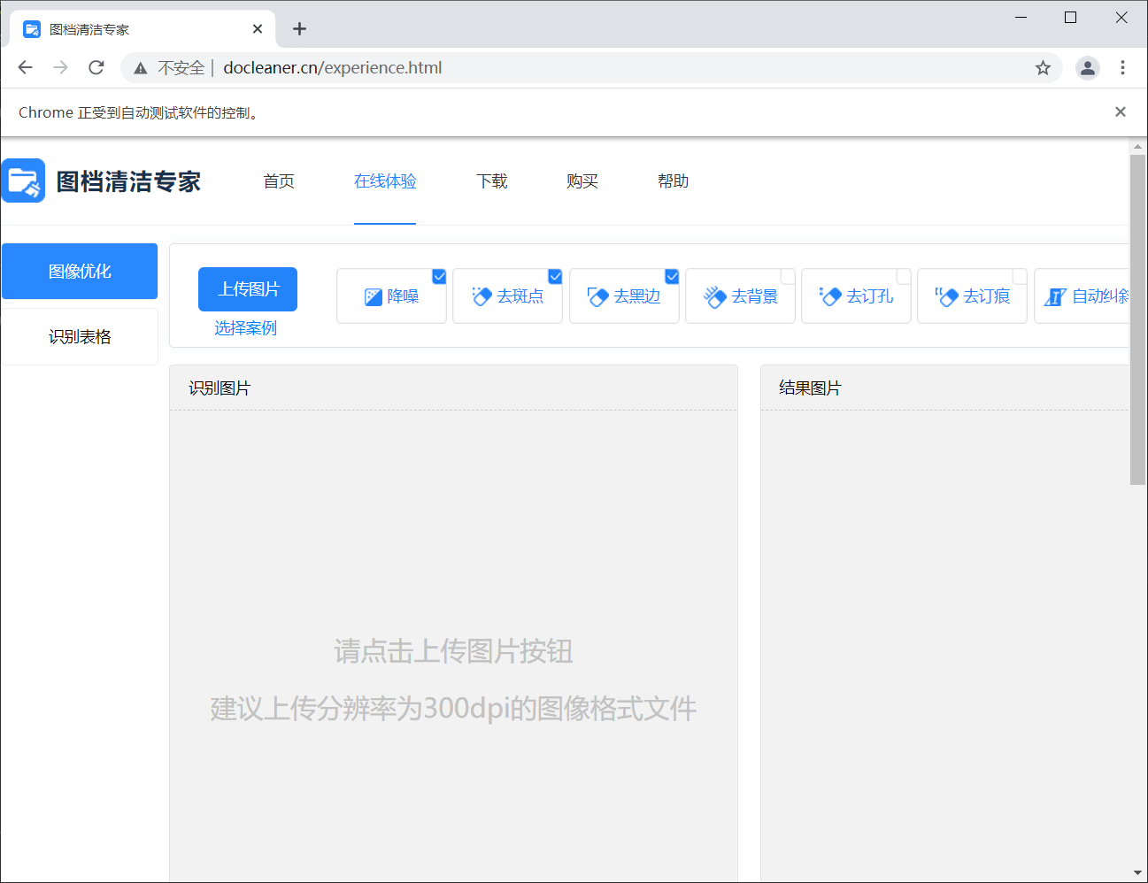Maximize the Chrome window
The width and height of the screenshot is (1148, 883).
tap(1070, 18)
